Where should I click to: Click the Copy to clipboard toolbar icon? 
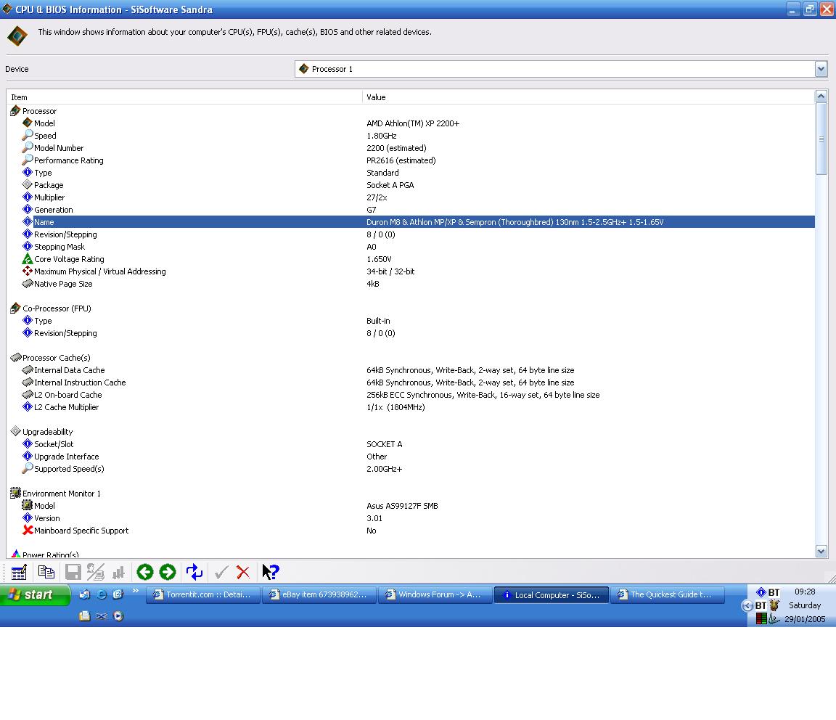coord(46,572)
